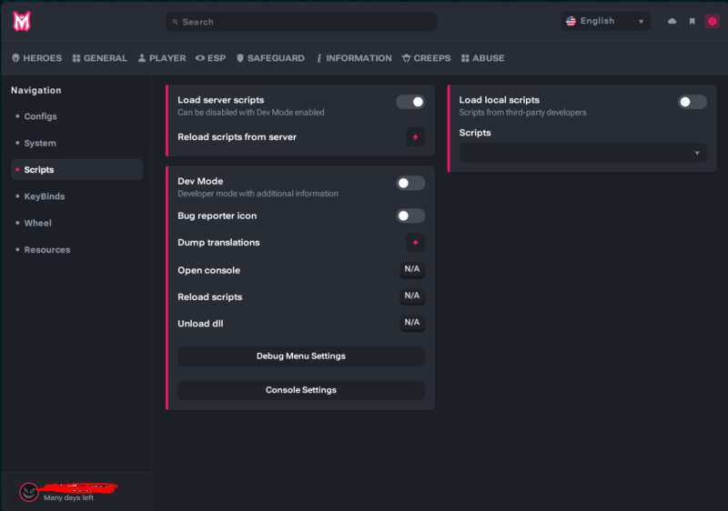Click the magnifier icon in search bar
Screen dimensions: 728x511
coord(175,22)
